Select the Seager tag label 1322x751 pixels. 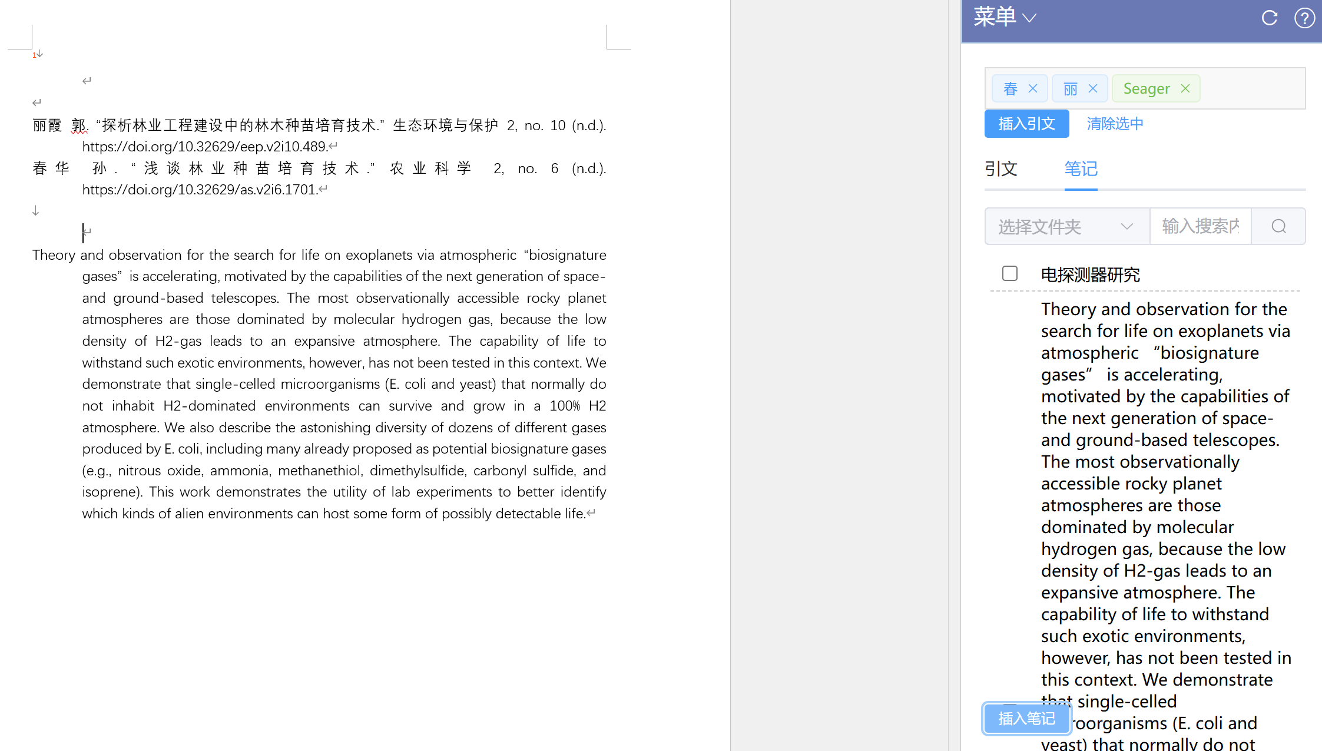coord(1147,88)
